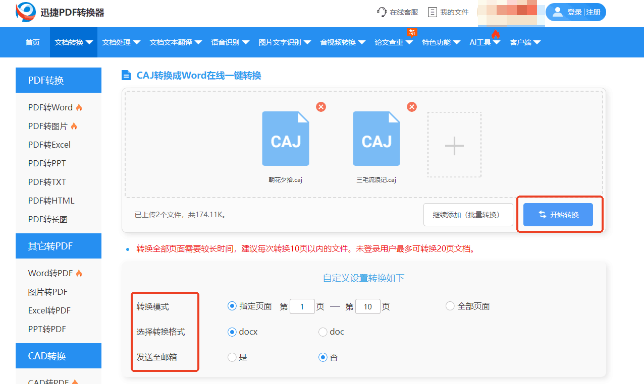Remove 朝花夕拾.caj with its delete icon
Screen dimensions: 644x384
click(x=320, y=106)
